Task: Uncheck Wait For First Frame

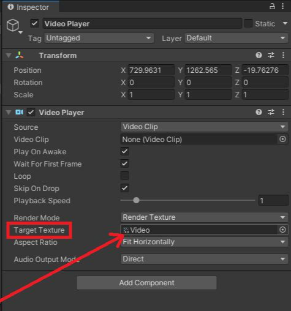Action: (x=124, y=163)
